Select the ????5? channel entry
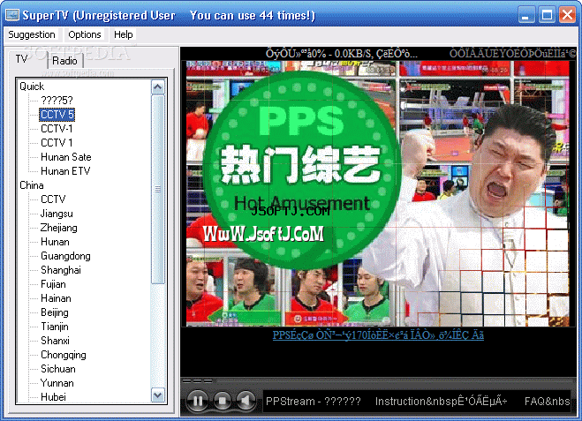Viewport: 582px width, 421px height. tap(57, 101)
